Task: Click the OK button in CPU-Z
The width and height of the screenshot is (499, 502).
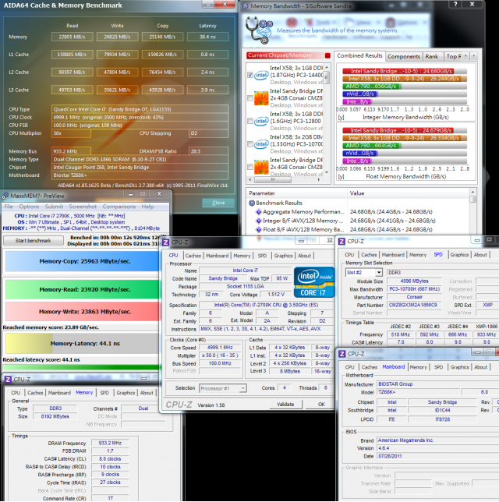Action: (x=321, y=405)
